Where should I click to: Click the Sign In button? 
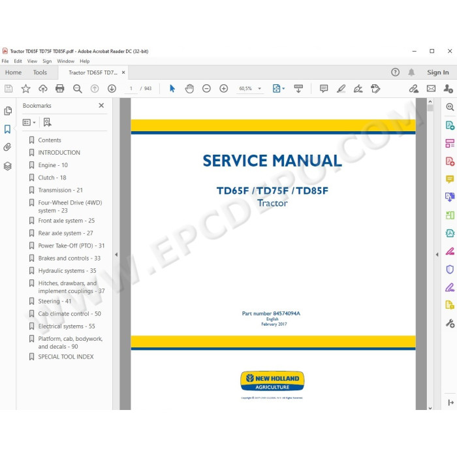pos(438,72)
